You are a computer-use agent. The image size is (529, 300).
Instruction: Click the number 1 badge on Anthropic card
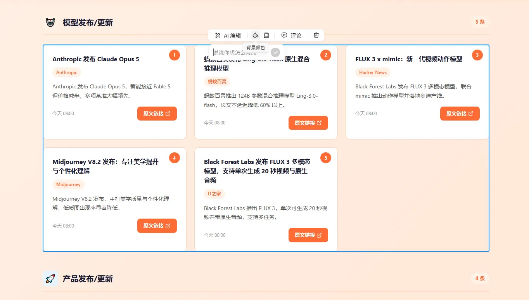point(175,55)
